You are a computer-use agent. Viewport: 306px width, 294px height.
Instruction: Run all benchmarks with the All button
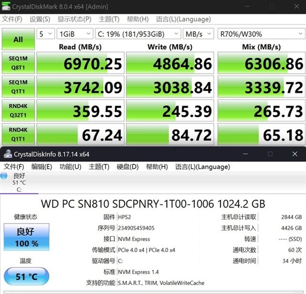click(x=18, y=39)
